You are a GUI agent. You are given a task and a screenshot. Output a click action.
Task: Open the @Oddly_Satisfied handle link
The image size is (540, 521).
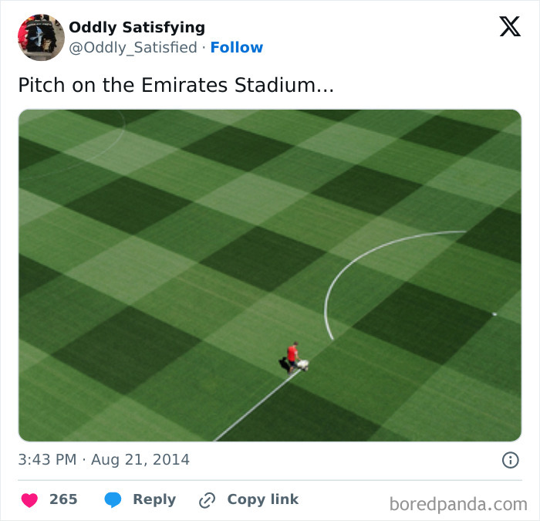(133, 48)
